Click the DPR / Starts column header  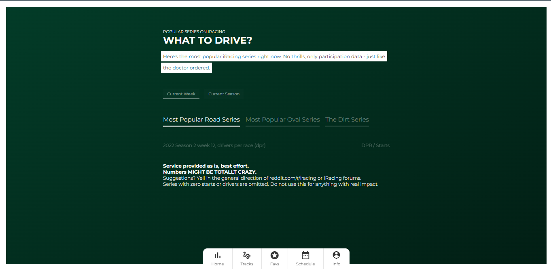(375, 145)
